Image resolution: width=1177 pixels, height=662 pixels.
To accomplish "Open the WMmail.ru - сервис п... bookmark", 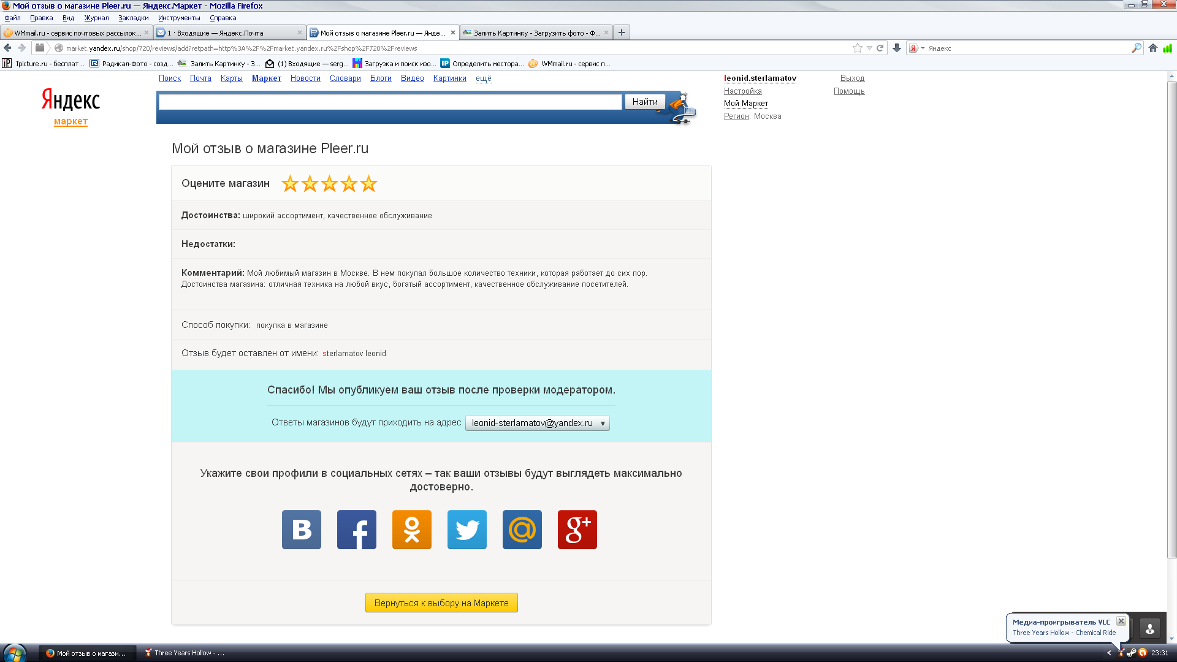I will [569, 63].
